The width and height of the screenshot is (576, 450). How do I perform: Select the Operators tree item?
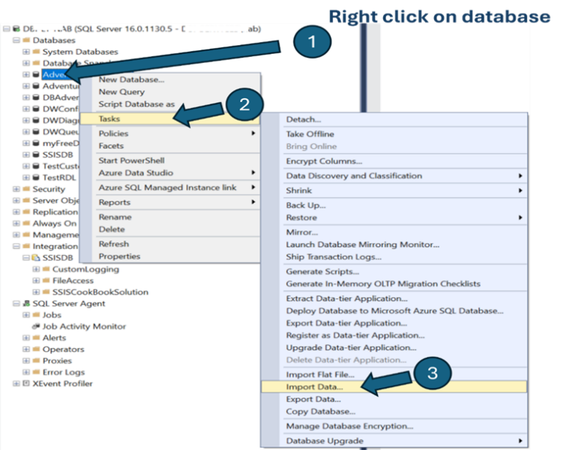tap(63, 349)
